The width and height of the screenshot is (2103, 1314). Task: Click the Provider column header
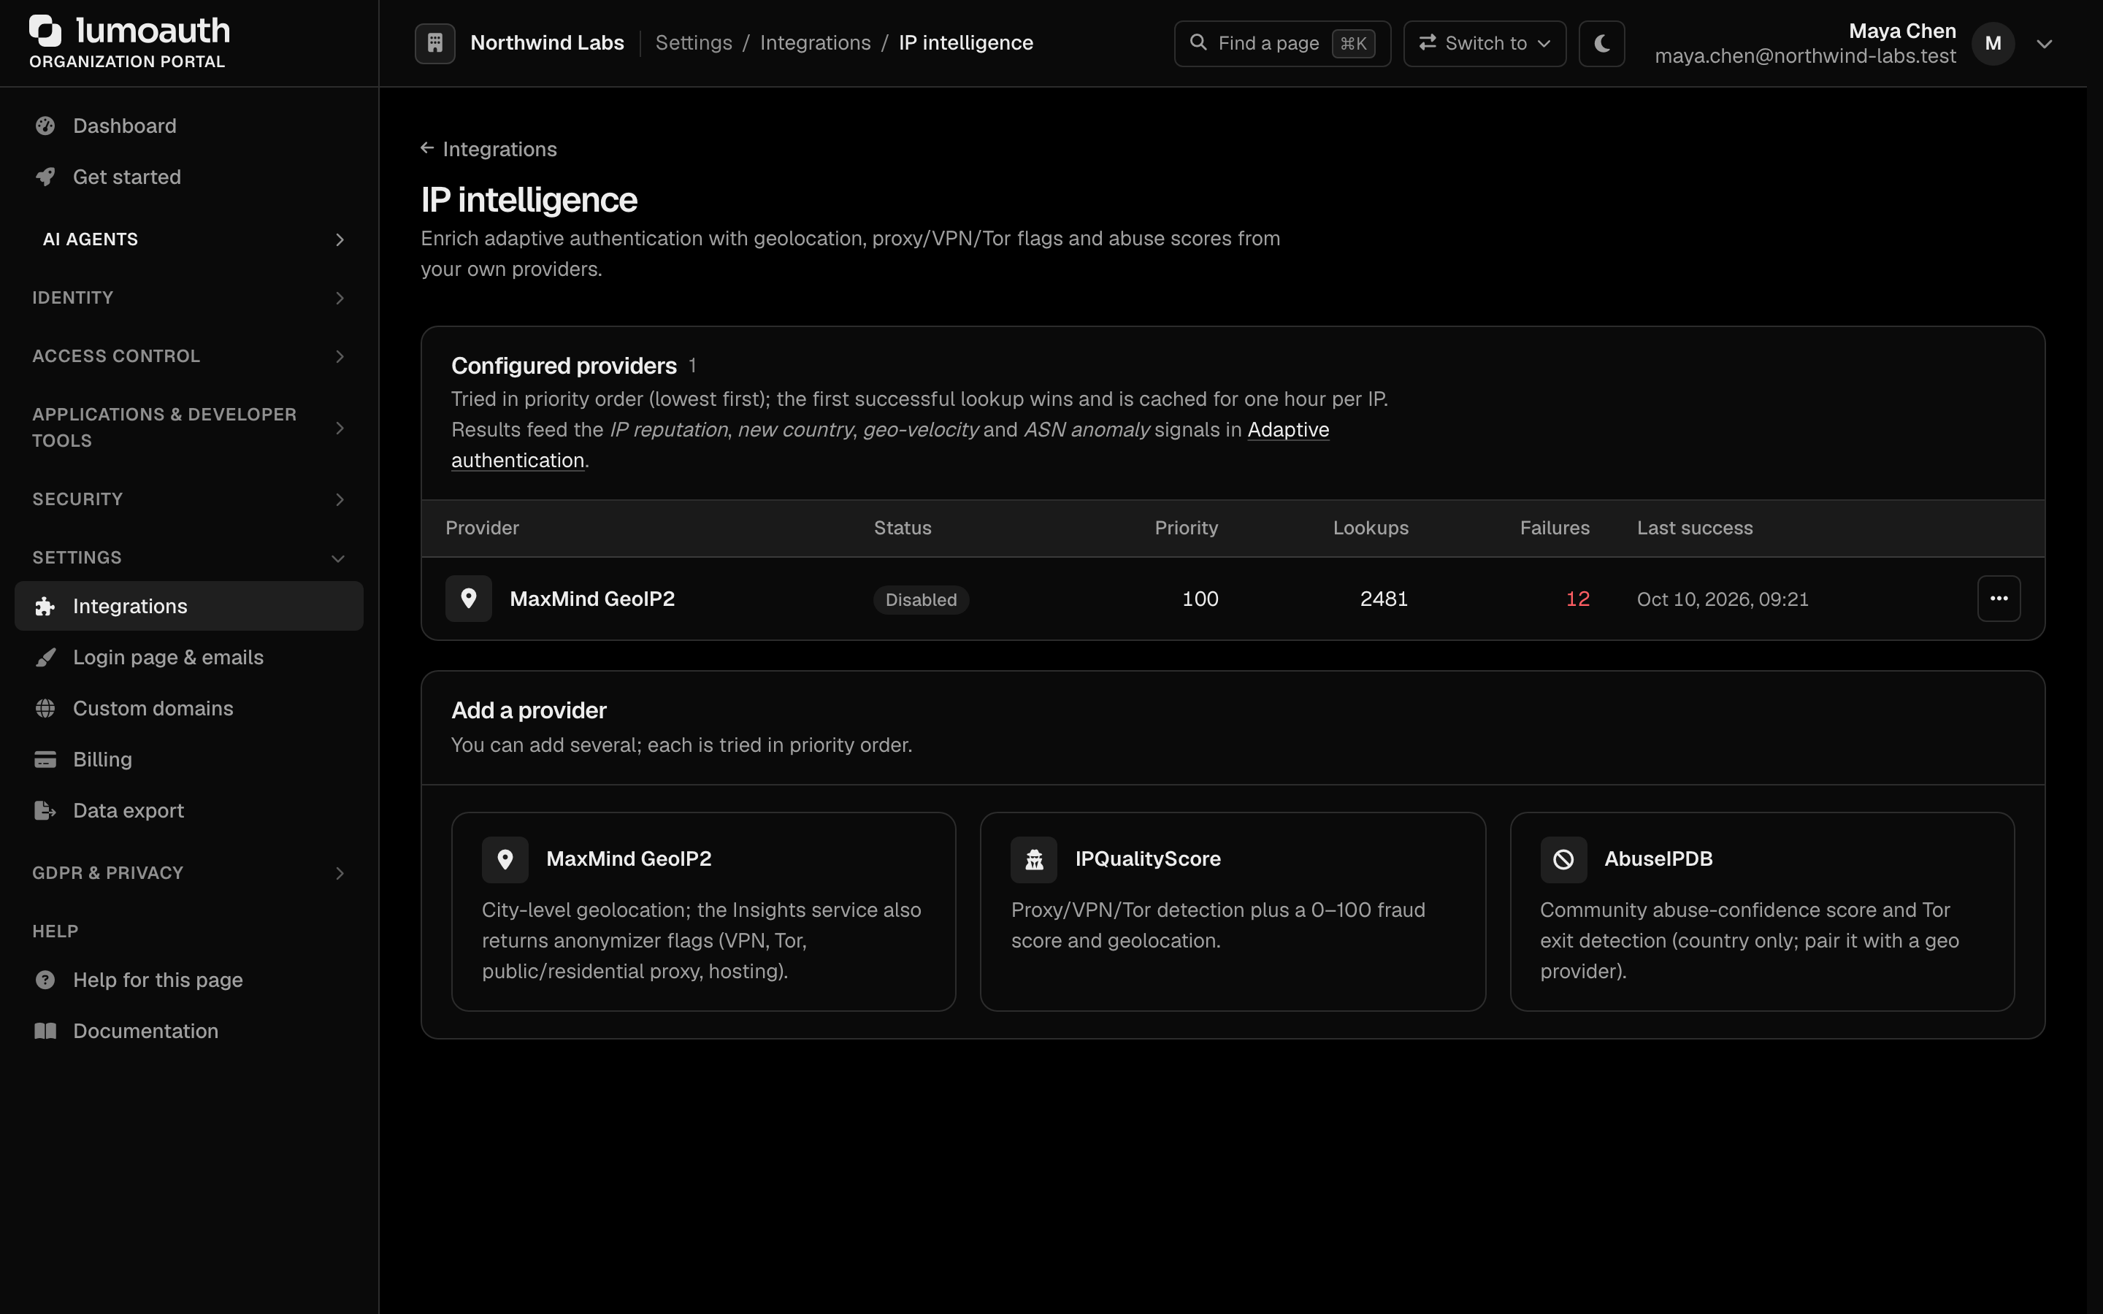click(482, 529)
